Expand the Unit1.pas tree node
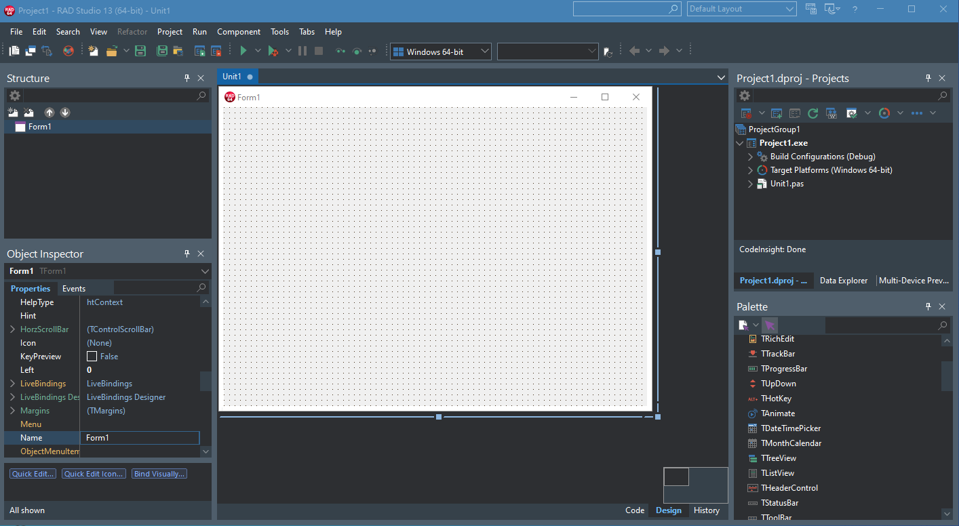The image size is (959, 526). pyautogui.click(x=750, y=184)
